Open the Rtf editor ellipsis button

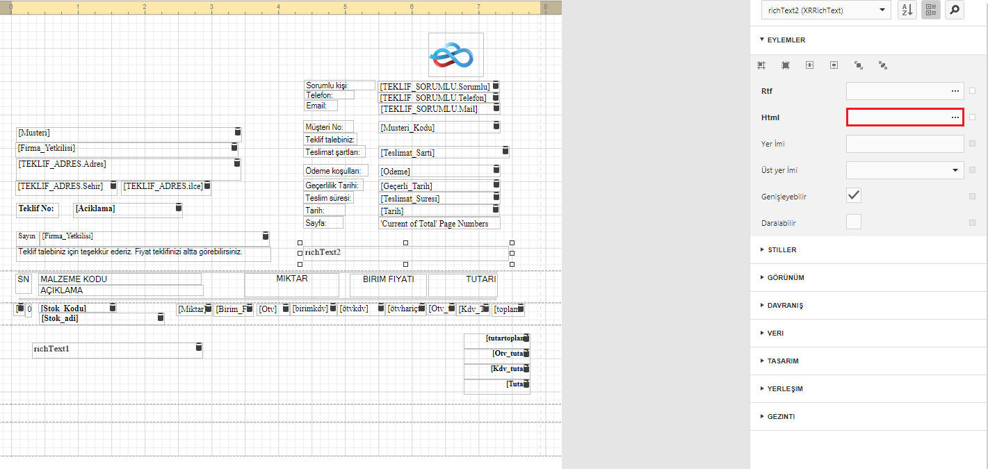click(x=955, y=91)
